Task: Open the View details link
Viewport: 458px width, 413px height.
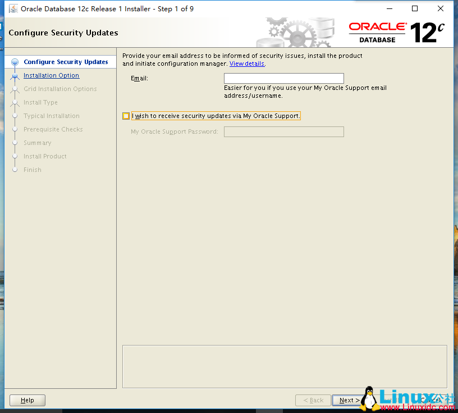Action: tap(246, 63)
